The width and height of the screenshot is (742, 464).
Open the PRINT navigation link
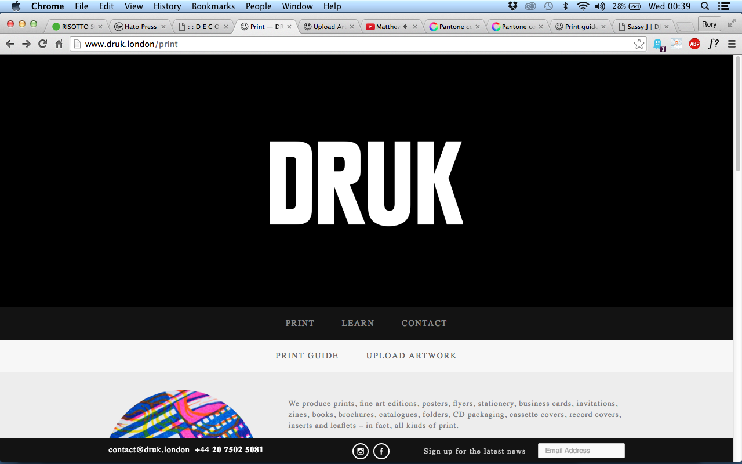(x=300, y=323)
